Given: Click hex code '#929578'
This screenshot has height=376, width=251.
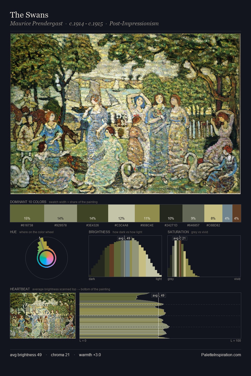Looking at the screenshot, I should (x=60, y=225).
